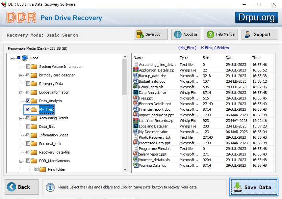Expand the Accounting Details folder
282x199 pixels.
point(21,118)
